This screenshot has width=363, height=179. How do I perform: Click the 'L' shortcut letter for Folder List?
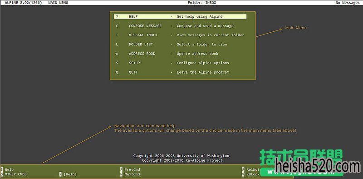coord(117,45)
